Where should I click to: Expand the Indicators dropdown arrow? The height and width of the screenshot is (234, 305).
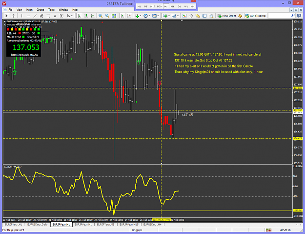(x=141, y=16)
